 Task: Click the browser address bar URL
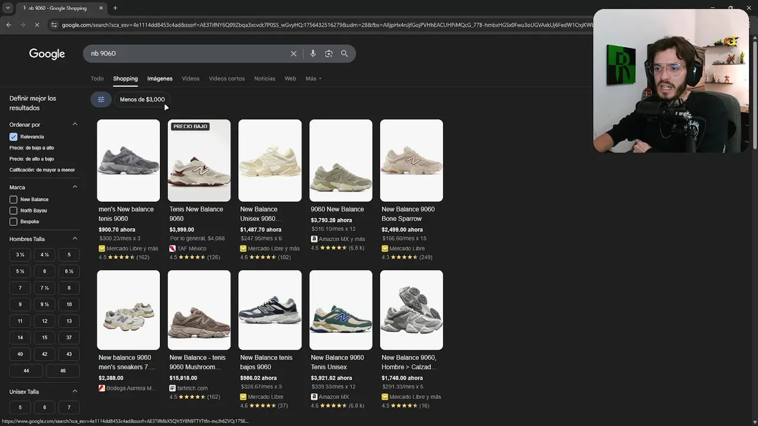click(x=326, y=25)
